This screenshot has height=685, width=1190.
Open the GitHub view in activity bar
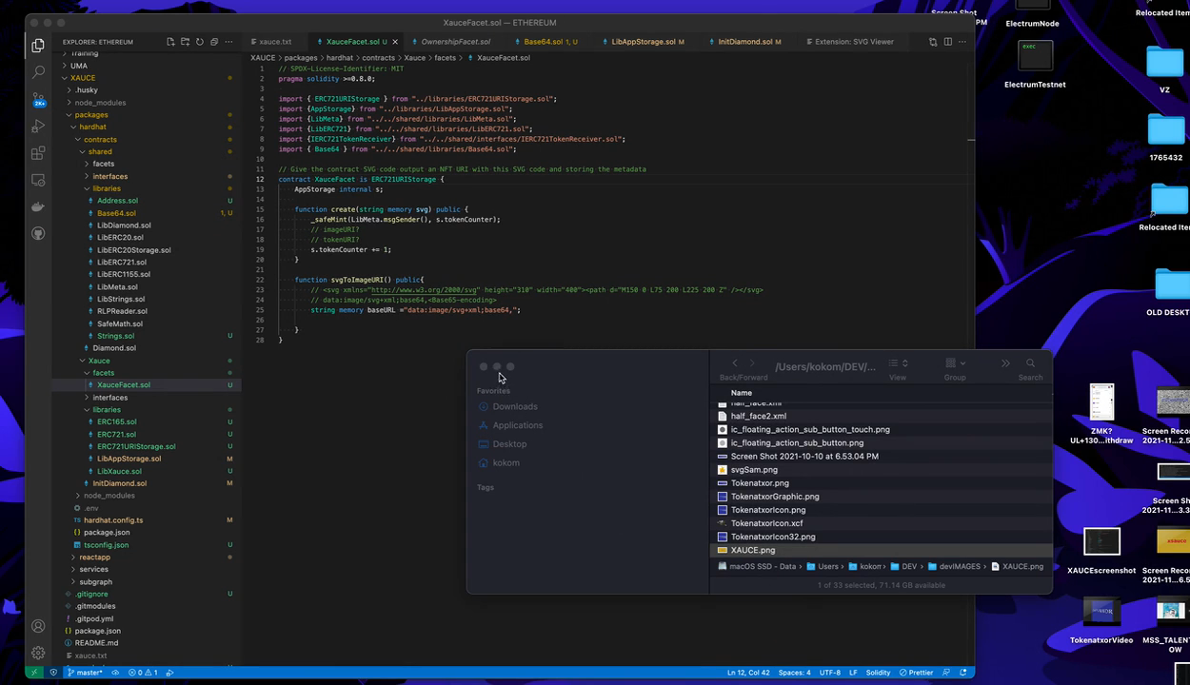pos(38,233)
